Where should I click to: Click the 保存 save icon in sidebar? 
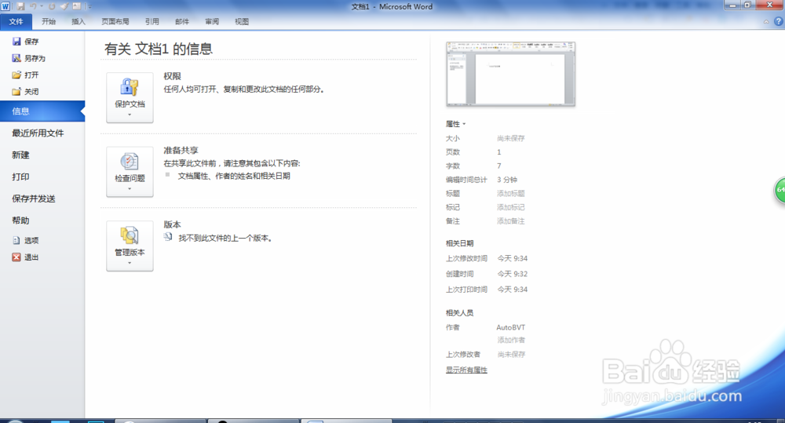pyautogui.click(x=16, y=42)
